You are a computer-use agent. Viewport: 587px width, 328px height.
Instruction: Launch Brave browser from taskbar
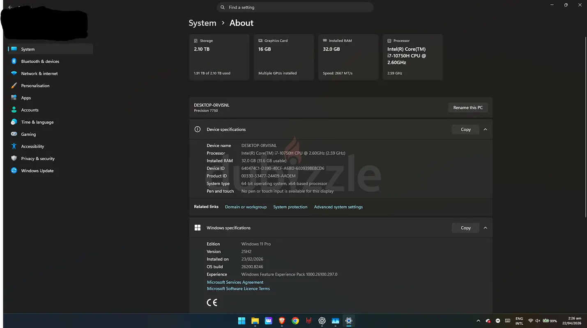(282, 321)
